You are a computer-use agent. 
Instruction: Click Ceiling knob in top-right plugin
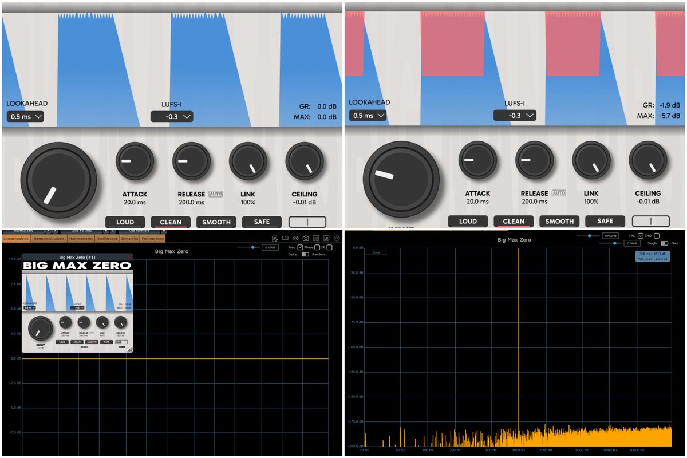point(648,160)
